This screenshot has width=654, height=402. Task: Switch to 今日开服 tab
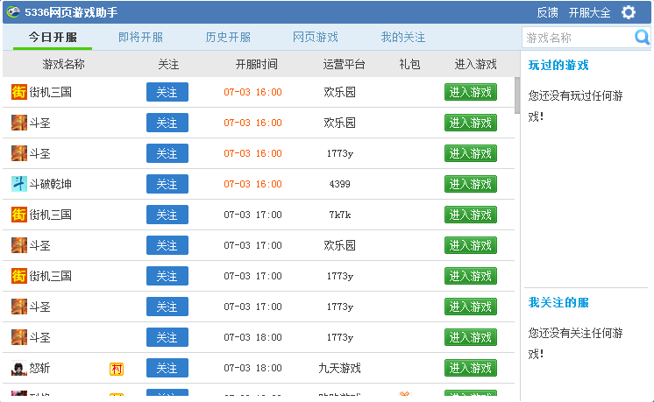coord(53,37)
